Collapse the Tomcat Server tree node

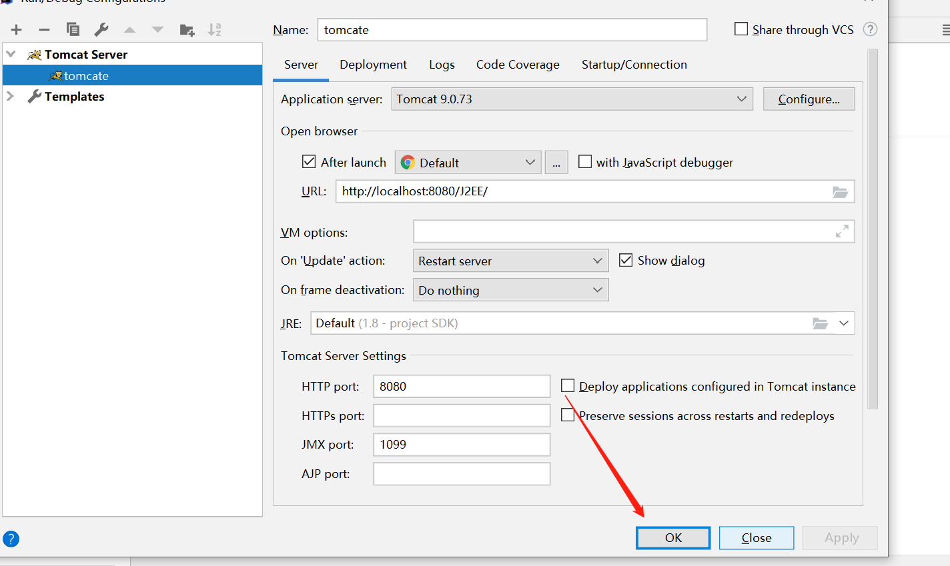pyautogui.click(x=11, y=54)
